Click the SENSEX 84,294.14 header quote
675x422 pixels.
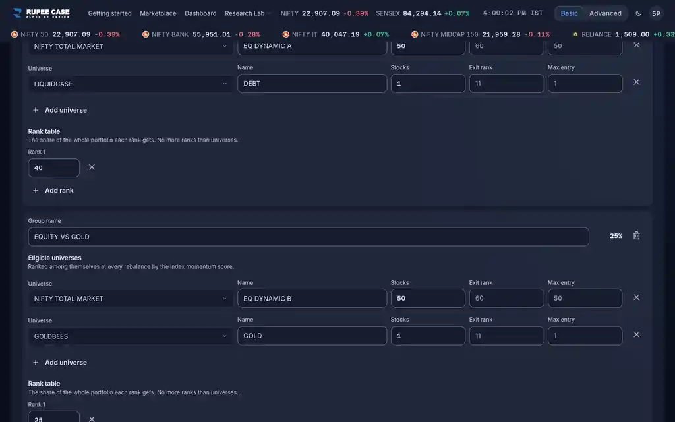click(x=423, y=13)
